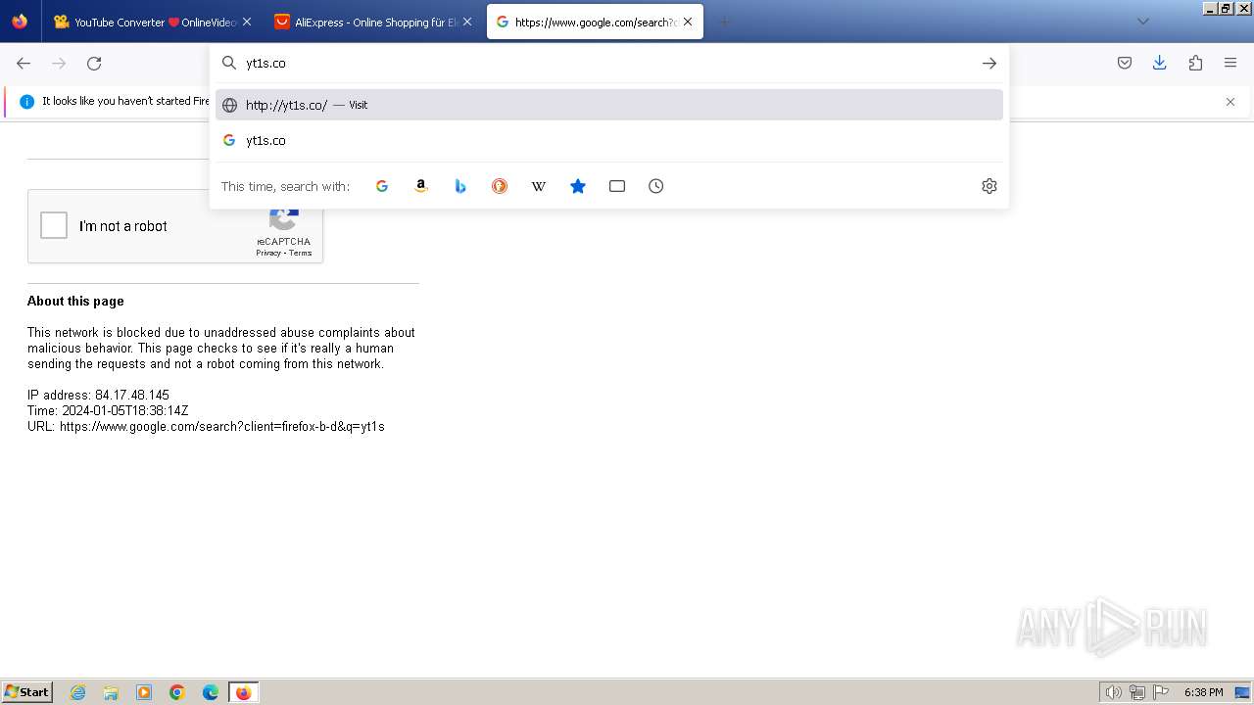The image size is (1254, 705).
Task: Reload the current page
Action: point(94,64)
